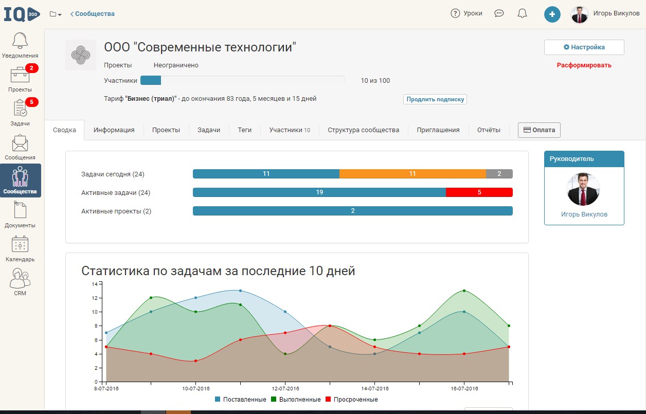
Task: Click red 5 overdue tasks segment
Action: tap(479, 192)
